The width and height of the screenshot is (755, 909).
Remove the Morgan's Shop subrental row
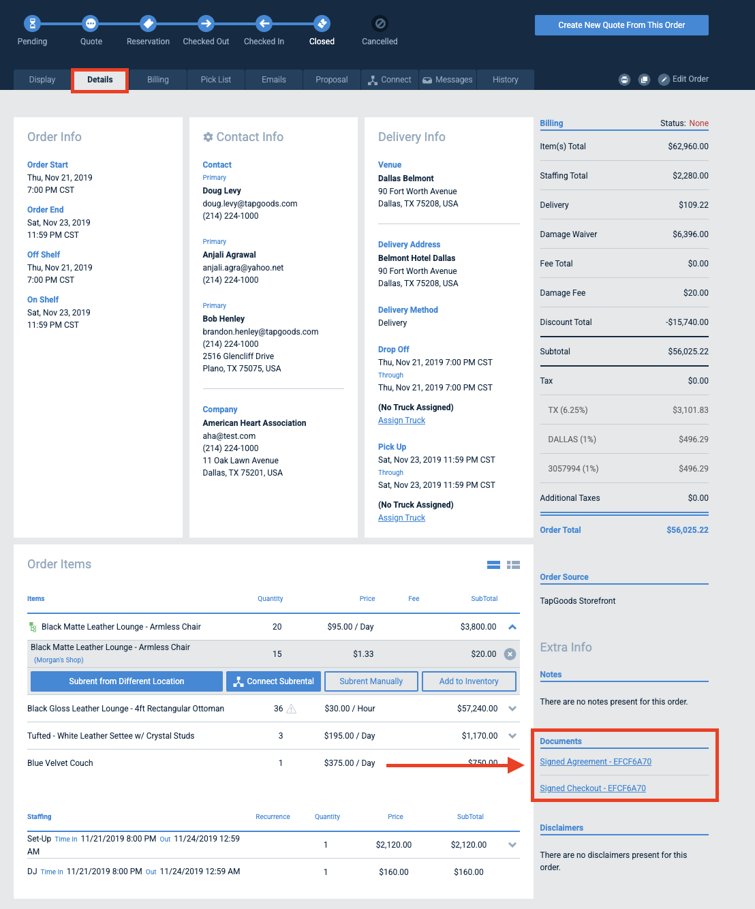click(510, 653)
